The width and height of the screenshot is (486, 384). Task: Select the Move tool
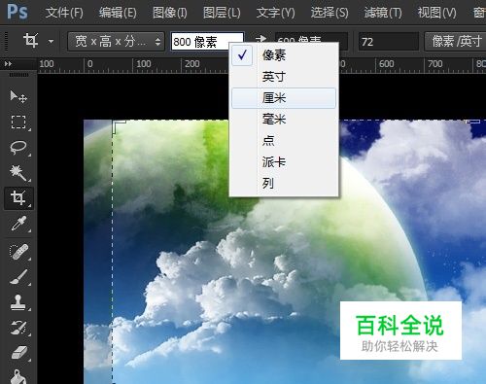[x=18, y=96]
